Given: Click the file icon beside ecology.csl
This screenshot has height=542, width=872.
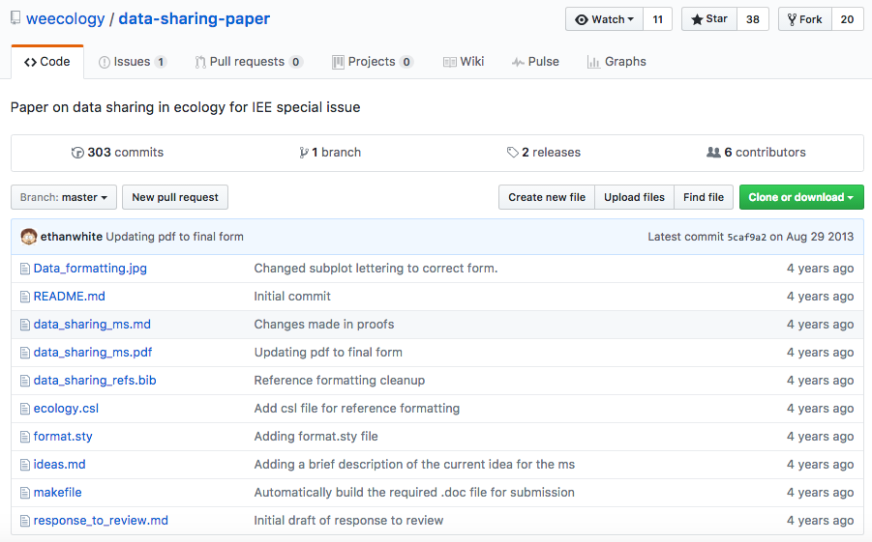Looking at the screenshot, I should (25, 409).
